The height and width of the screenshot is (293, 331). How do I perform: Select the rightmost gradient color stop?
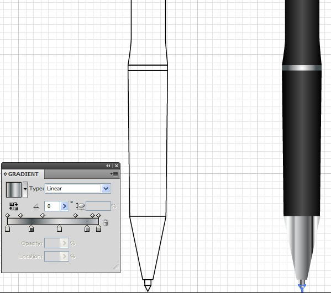pos(98,228)
